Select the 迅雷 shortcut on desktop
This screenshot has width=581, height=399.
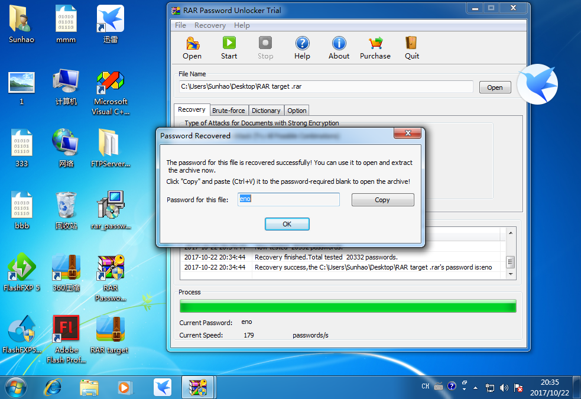click(x=111, y=24)
